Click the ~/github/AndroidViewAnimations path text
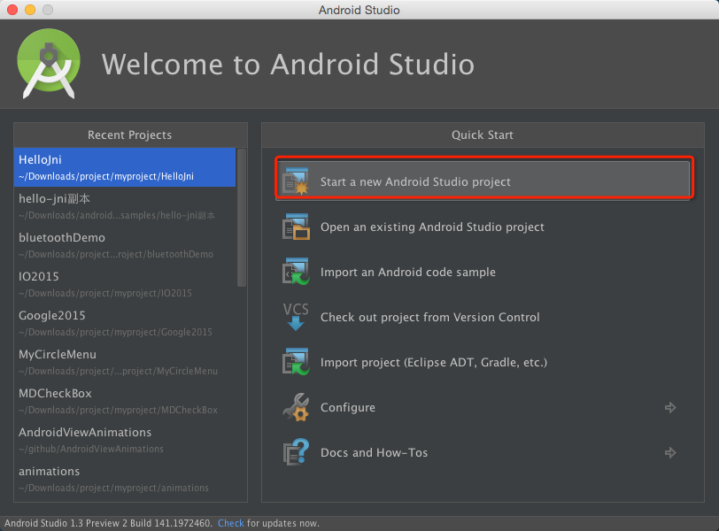The height and width of the screenshot is (531, 719). [x=91, y=449]
